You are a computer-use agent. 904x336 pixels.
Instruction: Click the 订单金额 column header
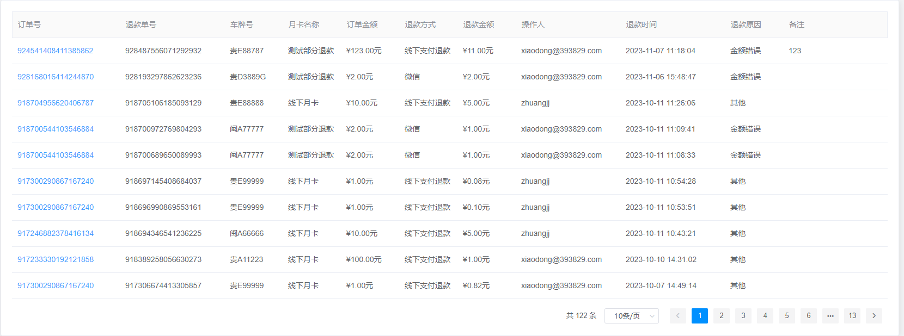click(x=362, y=24)
